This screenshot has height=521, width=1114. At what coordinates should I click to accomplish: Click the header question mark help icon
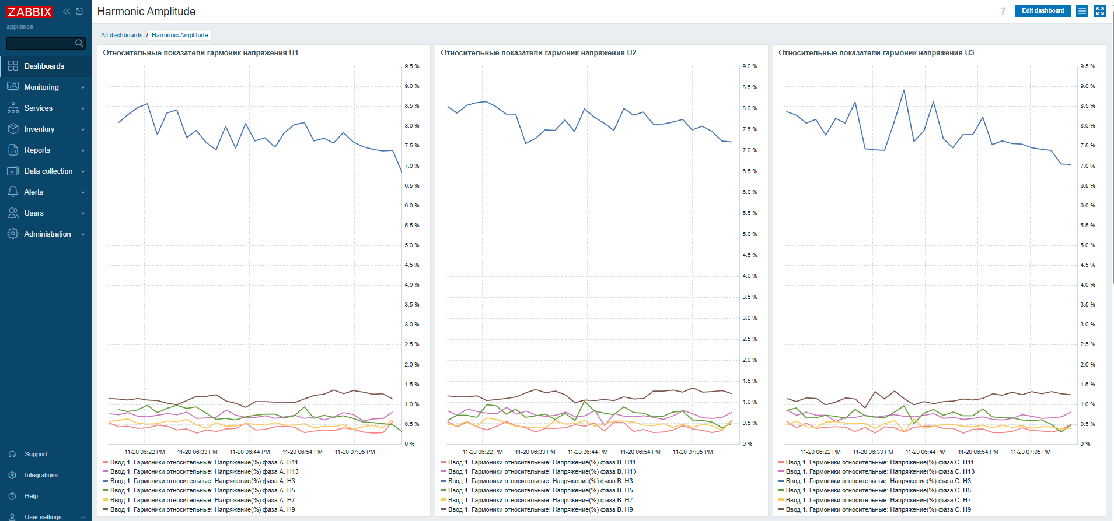point(1003,11)
